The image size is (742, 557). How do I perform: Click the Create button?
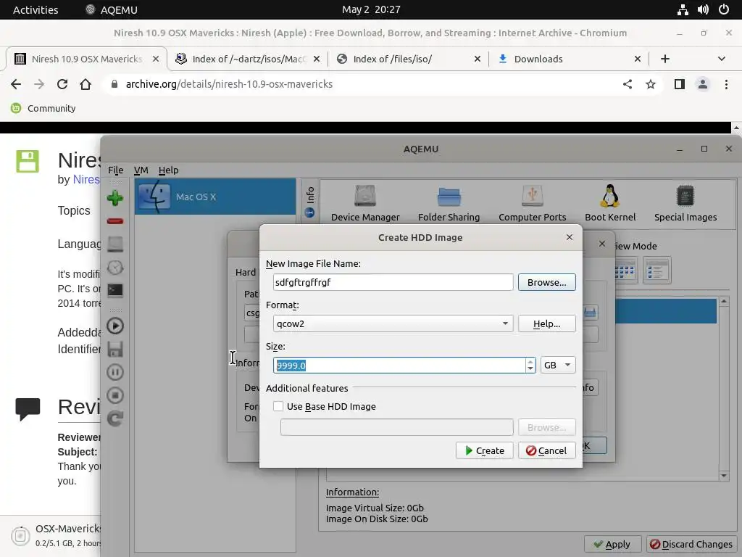(484, 450)
